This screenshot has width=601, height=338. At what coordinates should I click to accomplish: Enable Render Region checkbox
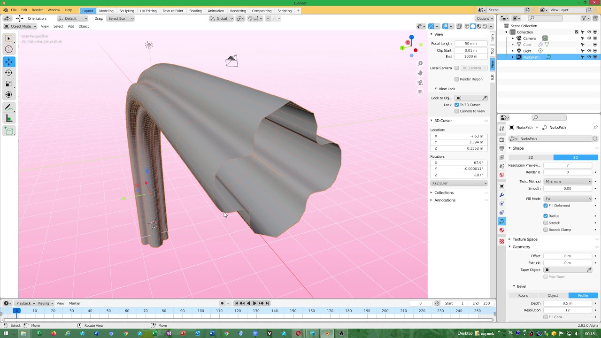click(456, 79)
